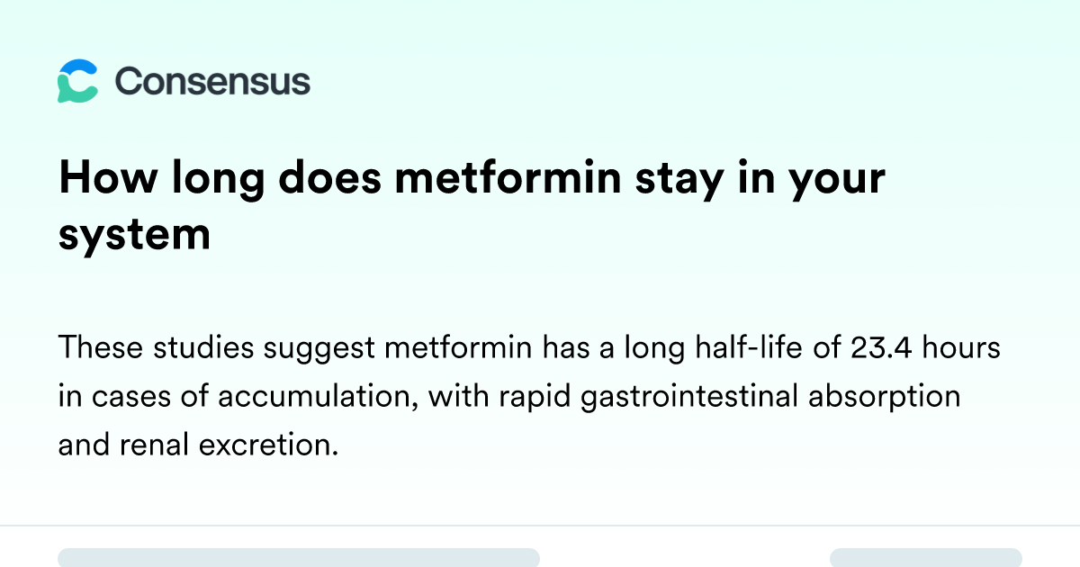Click the long gray placeholder bar
The height and width of the screenshot is (567, 1080).
(299, 558)
